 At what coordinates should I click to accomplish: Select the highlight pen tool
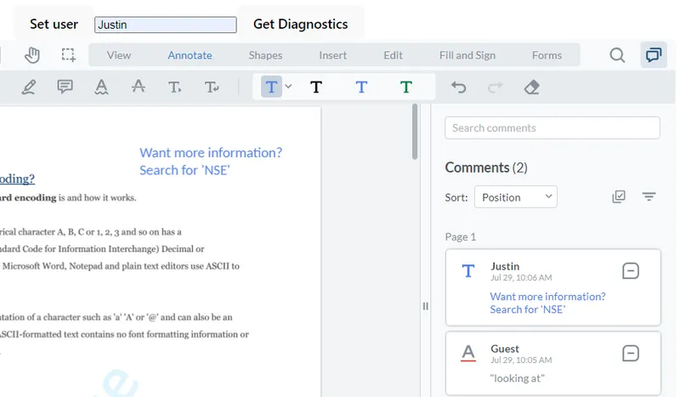click(29, 88)
